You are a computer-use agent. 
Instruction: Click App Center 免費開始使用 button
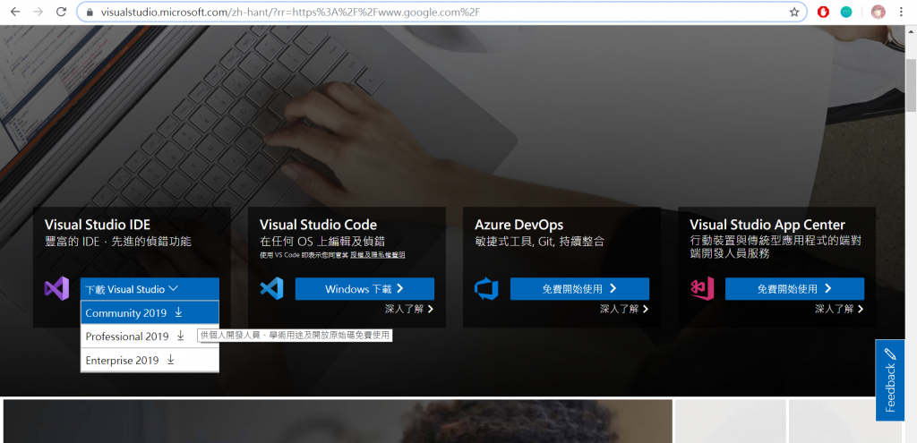click(x=795, y=289)
